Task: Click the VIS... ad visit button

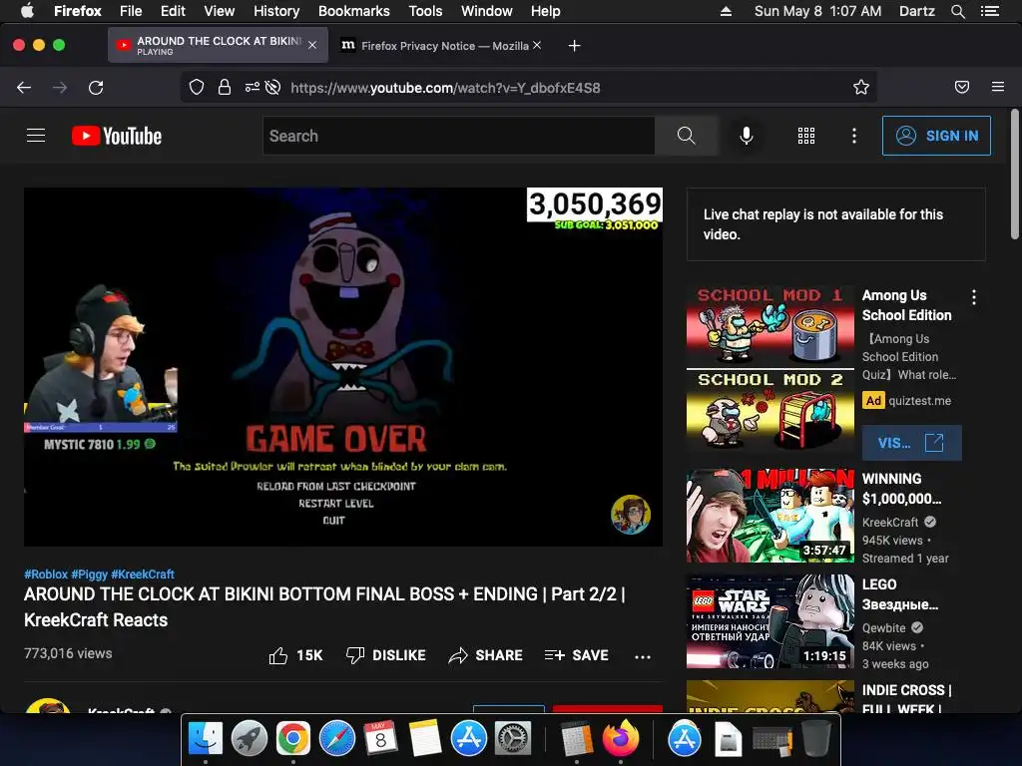Action: pyautogui.click(x=911, y=443)
